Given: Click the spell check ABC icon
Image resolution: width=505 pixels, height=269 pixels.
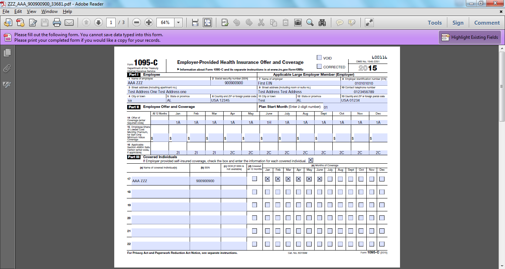Looking at the screenshot, I should coord(225,23).
